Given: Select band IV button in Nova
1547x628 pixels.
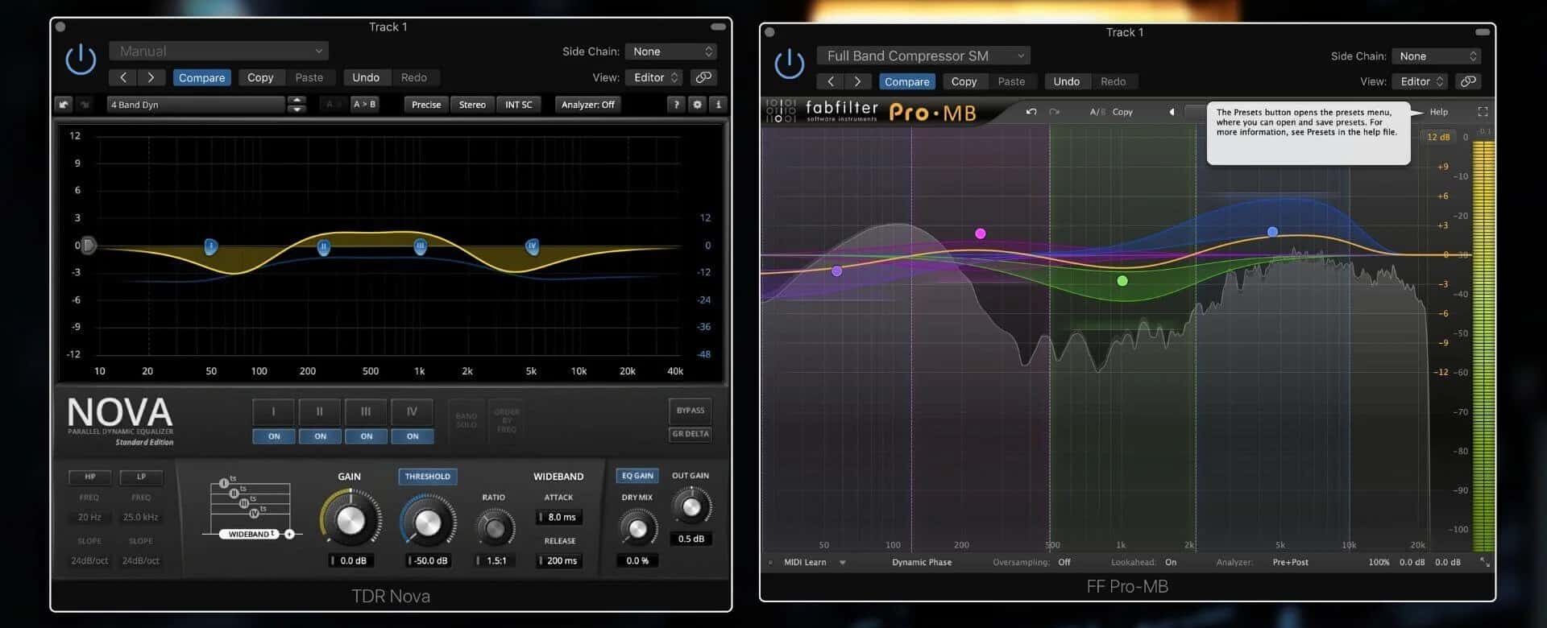Looking at the screenshot, I should (x=412, y=412).
